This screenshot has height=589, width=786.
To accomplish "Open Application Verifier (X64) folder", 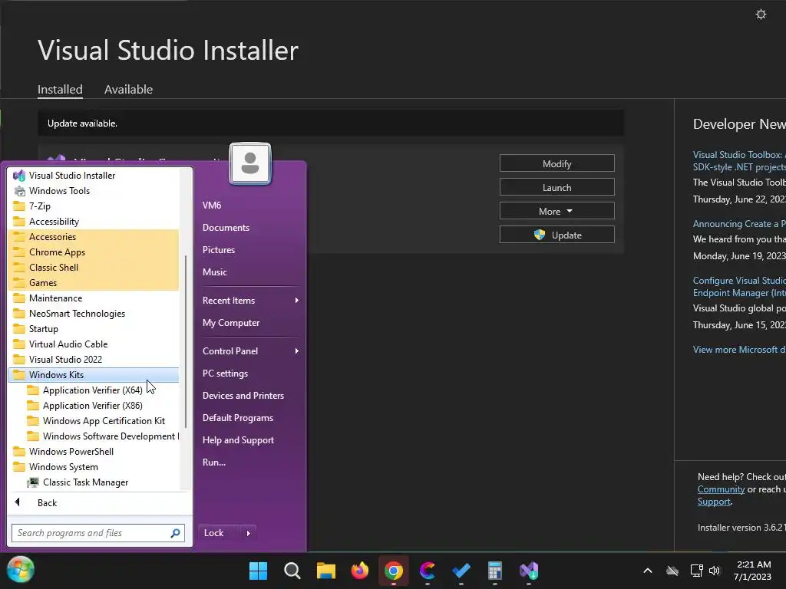I will (93, 390).
